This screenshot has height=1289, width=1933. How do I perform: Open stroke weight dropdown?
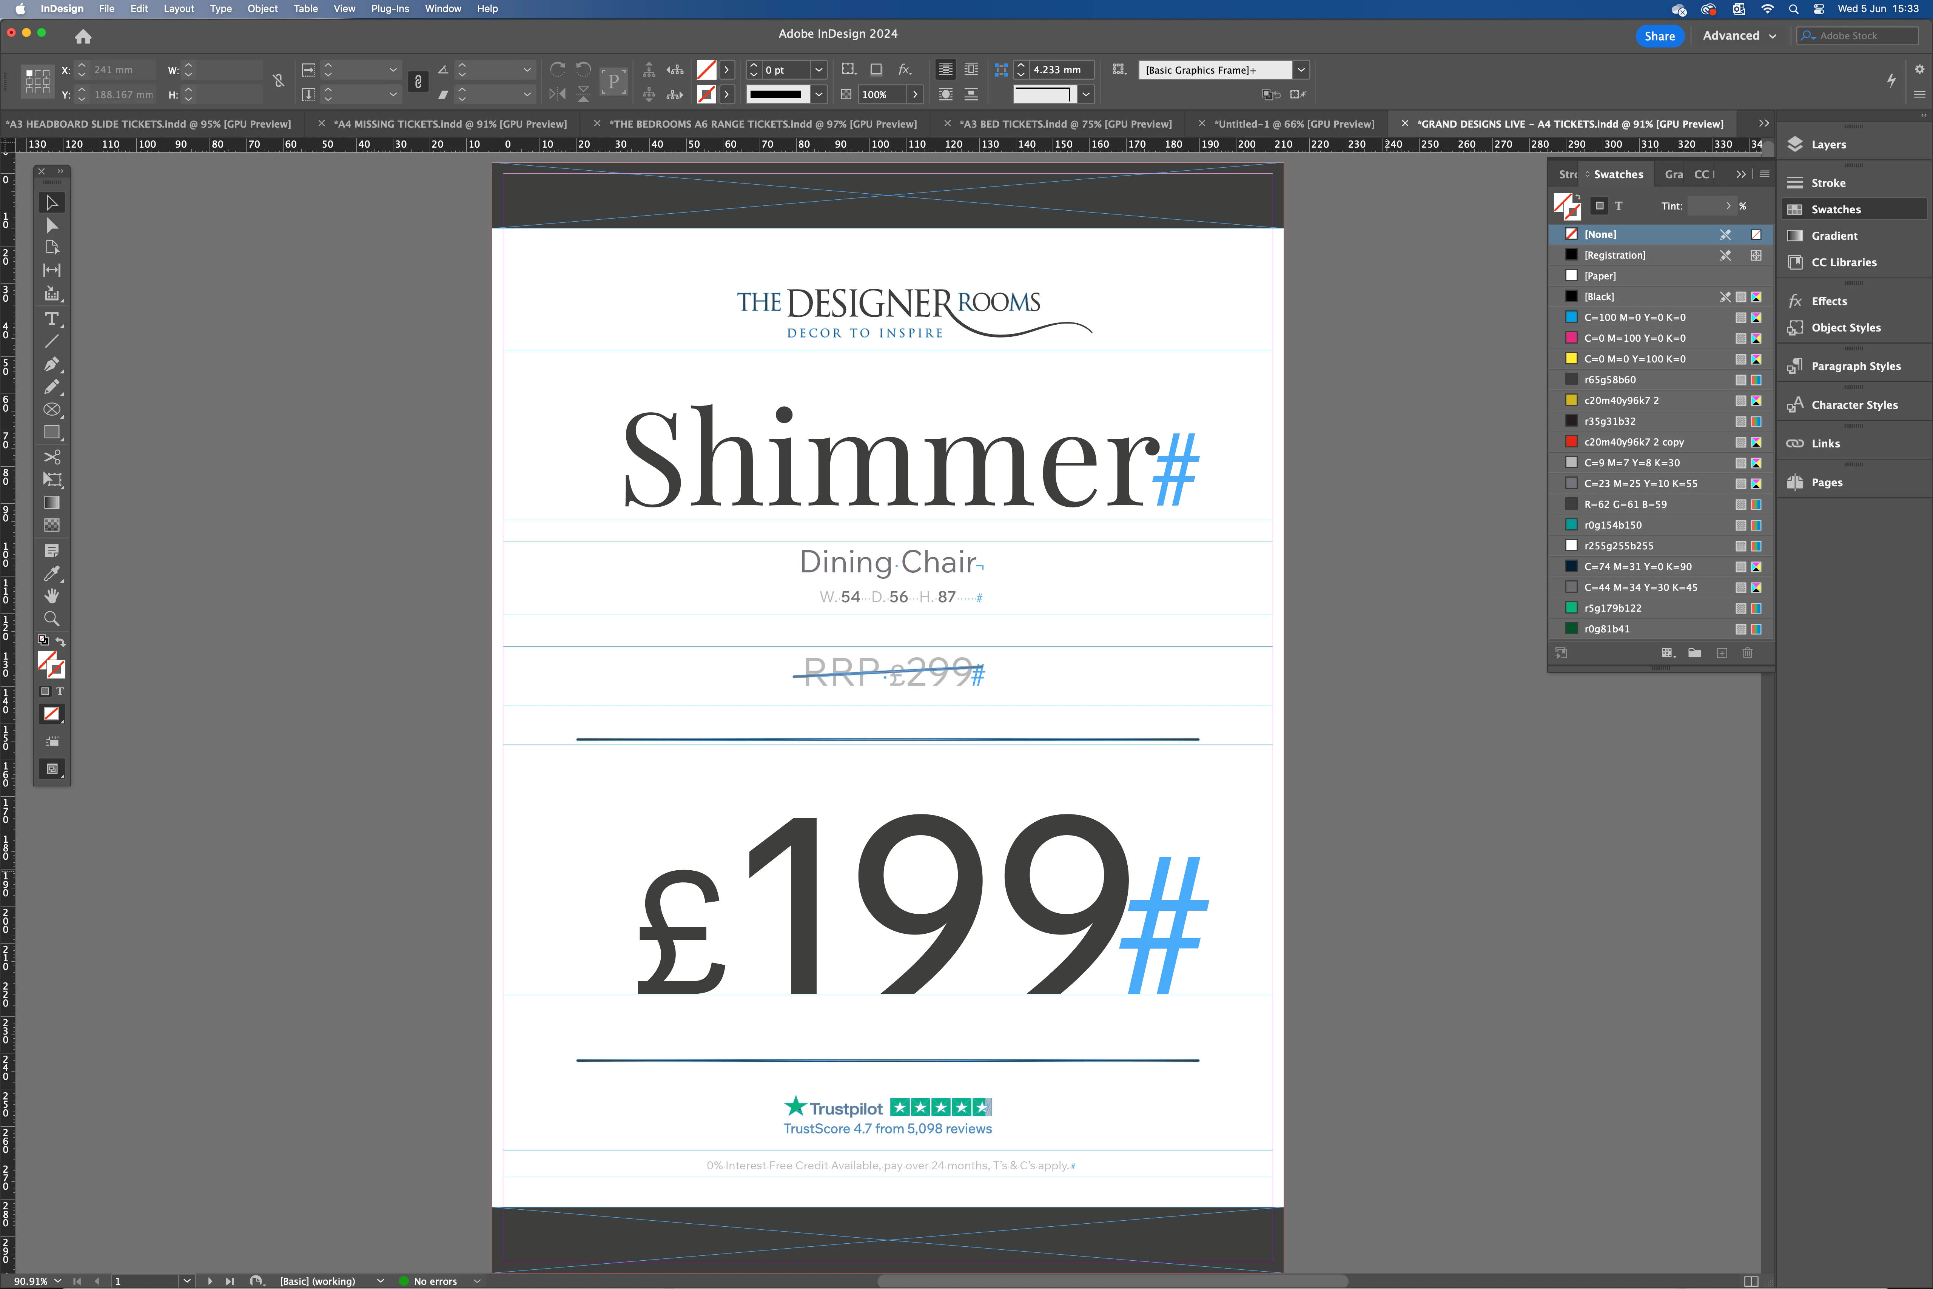(x=819, y=70)
